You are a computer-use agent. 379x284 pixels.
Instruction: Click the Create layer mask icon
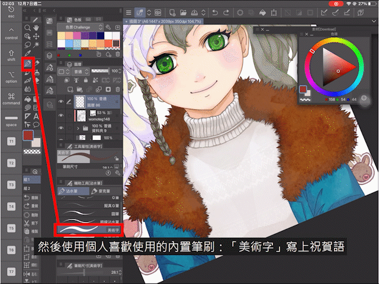[x=108, y=89]
